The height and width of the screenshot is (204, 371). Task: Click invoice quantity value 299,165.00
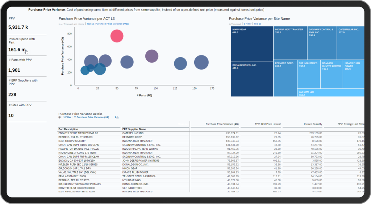[316, 133]
